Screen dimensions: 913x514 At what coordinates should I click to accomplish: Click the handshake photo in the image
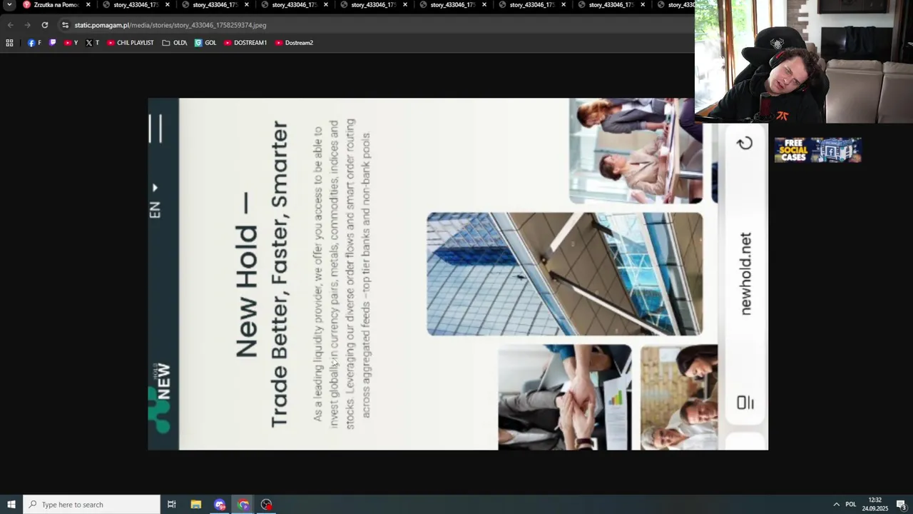pos(564,398)
